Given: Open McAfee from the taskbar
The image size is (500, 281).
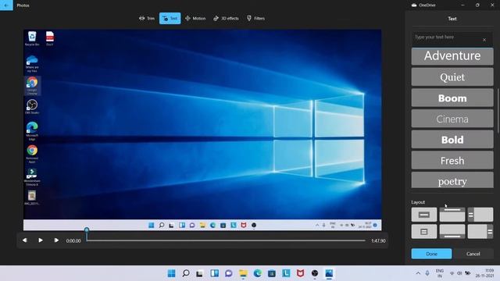Looking at the screenshot, I should coord(300,273).
